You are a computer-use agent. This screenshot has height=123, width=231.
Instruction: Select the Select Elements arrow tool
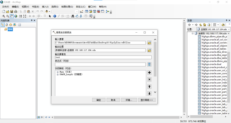point(50,16)
